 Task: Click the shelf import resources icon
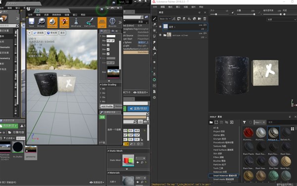pos(232,122)
